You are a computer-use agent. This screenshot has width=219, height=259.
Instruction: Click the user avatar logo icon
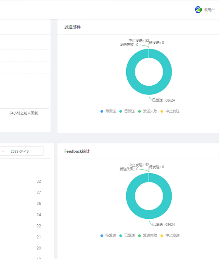point(198,10)
